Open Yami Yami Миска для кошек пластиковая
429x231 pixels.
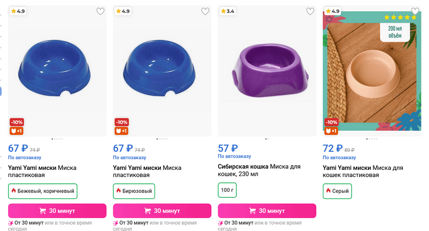(363, 171)
